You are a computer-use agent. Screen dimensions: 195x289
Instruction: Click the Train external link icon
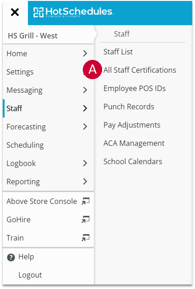click(86, 238)
